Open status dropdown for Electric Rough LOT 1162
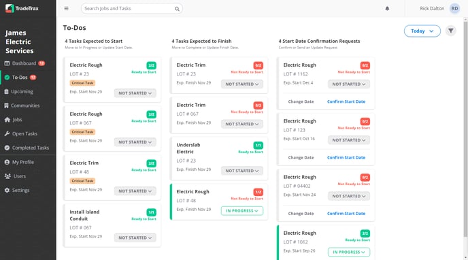 (x=349, y=84)
